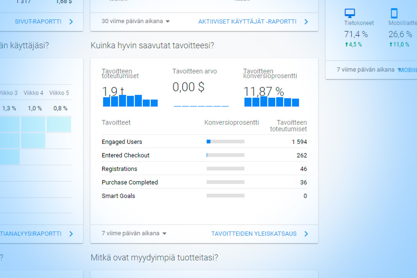Click the 0,8 % retention value
The height and width of the screenshot is (278, 417).
tap(60, 109)
